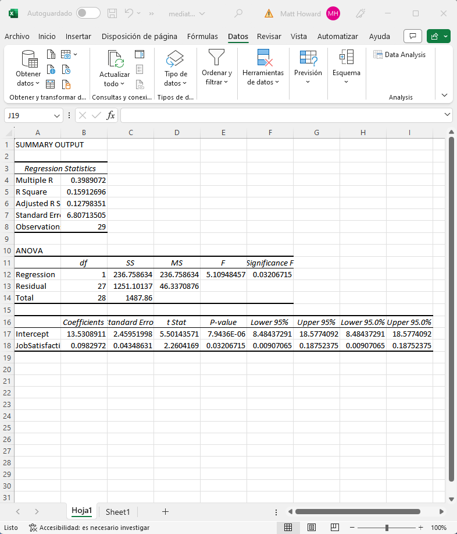Image resolution: width=457 pixels, height=534 pixels.
Task: Click the Data Analysis button
Action: click(x=399, y=55)
